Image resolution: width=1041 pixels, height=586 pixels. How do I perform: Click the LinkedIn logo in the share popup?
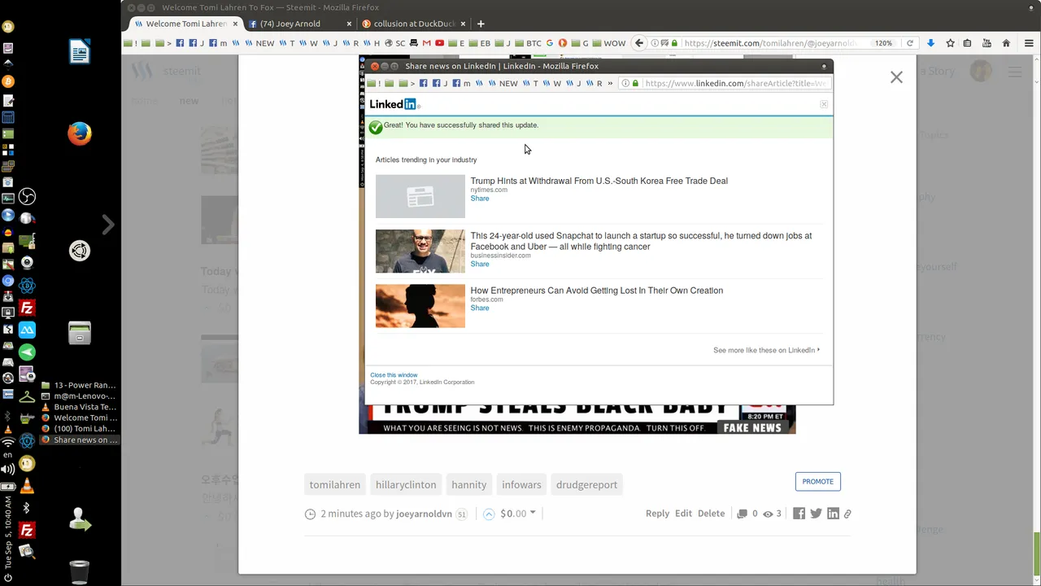394,104
